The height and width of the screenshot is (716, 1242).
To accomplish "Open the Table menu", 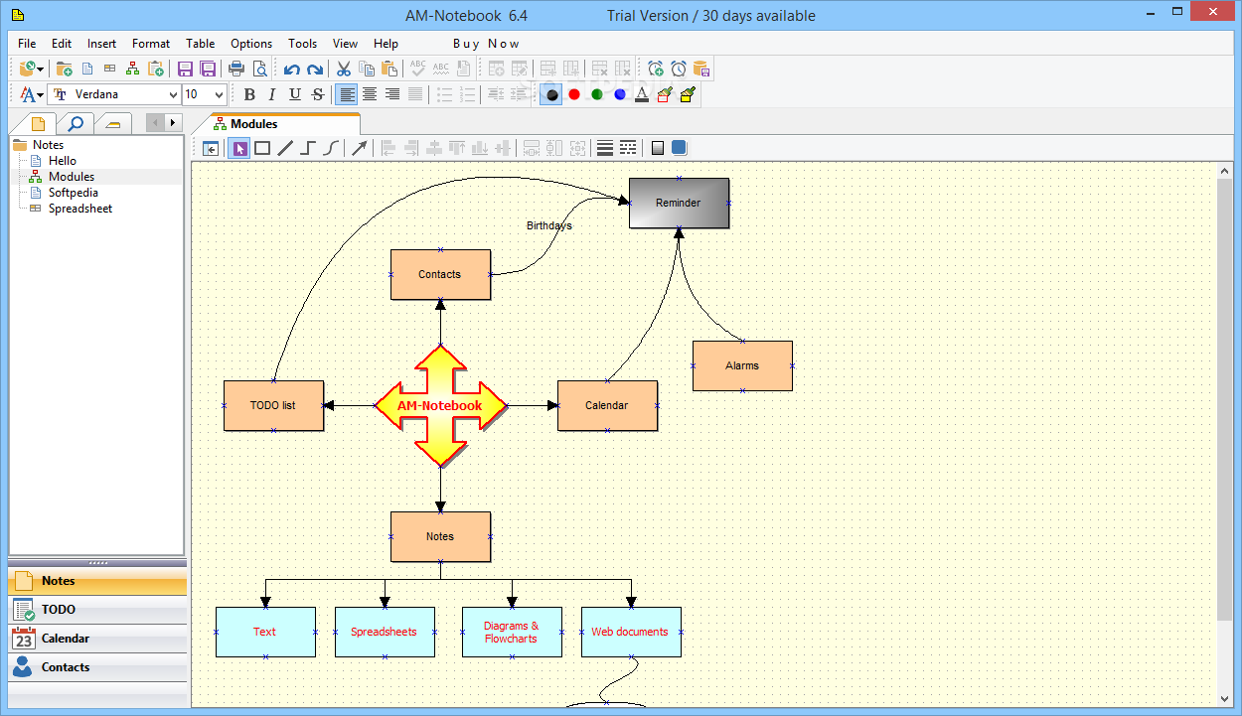I will coord(200,44).
